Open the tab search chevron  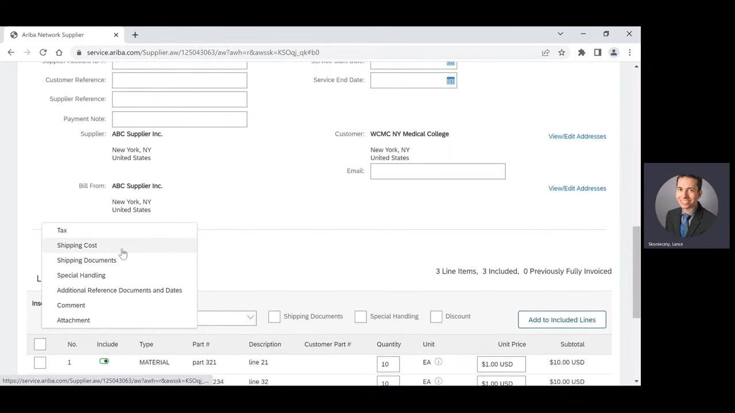pos(560,34)
